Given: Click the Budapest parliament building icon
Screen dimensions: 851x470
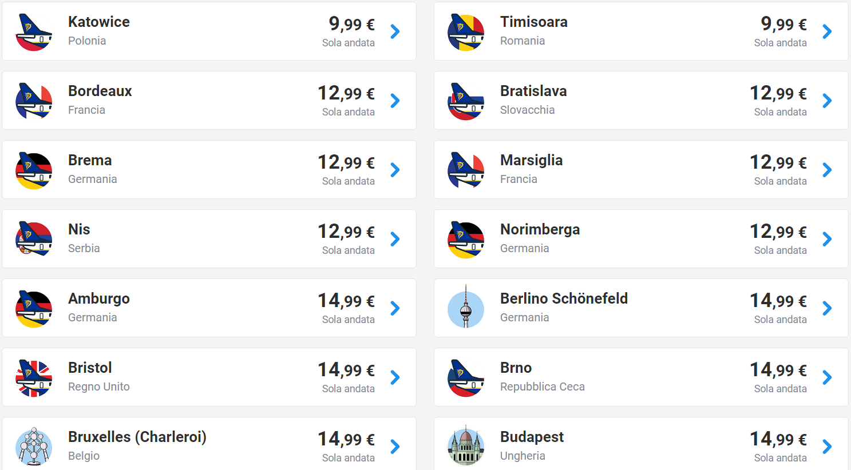Looking at the screenshot, I should 466,446.
